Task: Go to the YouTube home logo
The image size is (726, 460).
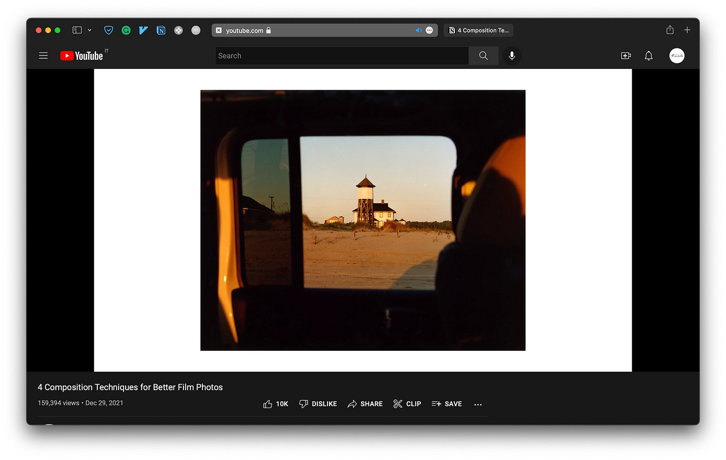Action: [x=82, y=56]
